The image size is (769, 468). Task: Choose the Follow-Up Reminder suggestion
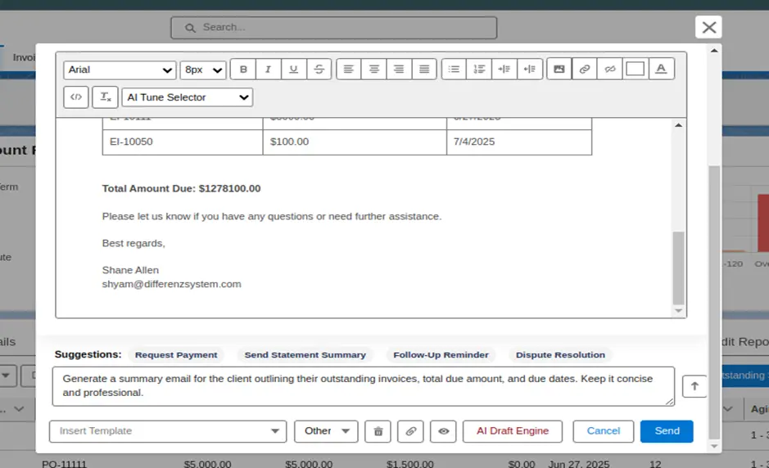[x=441, y=355]
